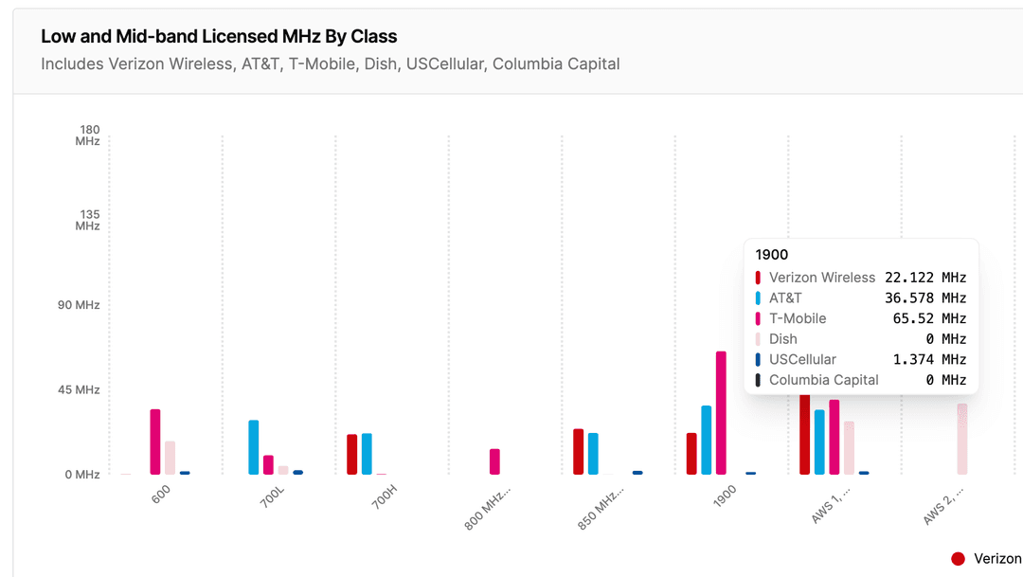Click the Verizon bar in 700H band
The height and width of the screenshot is (577, 1023).
[x=352, y=454]
